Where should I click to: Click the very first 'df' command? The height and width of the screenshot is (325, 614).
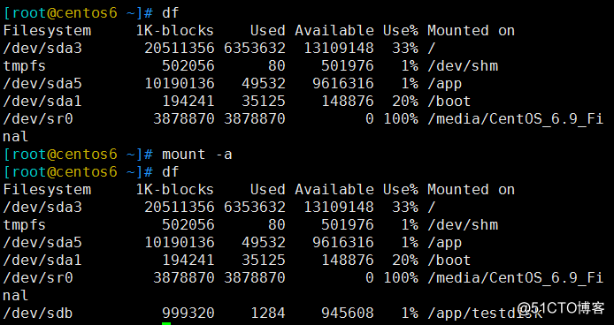(x=171, y=13)
